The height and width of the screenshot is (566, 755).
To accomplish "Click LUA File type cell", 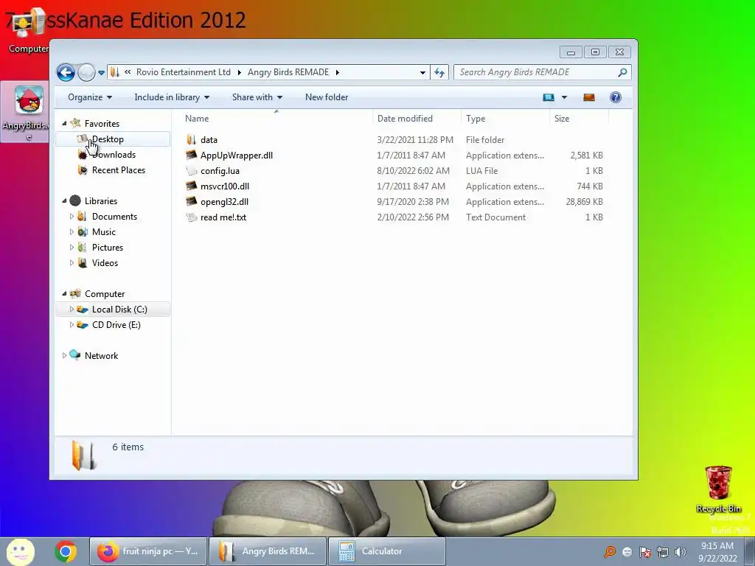I will 481,171.
